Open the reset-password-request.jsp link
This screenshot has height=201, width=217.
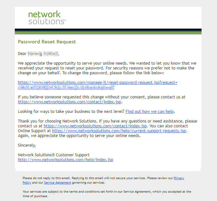98,83
